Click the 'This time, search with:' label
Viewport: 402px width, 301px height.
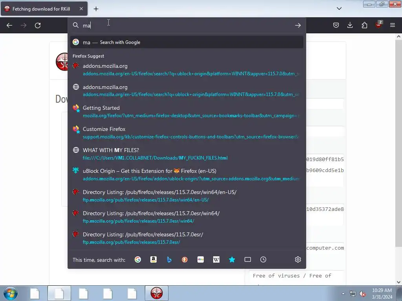click(x=99, y=260)
